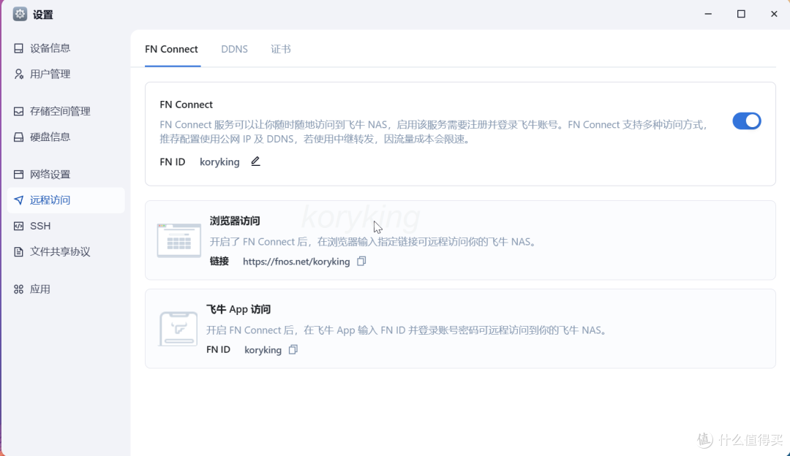Click the 文件共享协议 document icon
Image resolution: width=790 pixels, height=456 pixels.
pos(18,251)
